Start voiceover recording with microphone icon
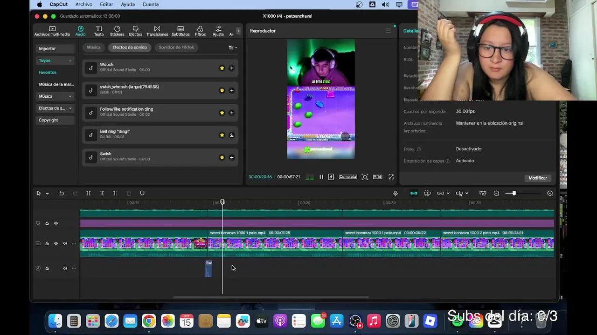The width and height of the screenshot is (597, 335). coord(396,193)
